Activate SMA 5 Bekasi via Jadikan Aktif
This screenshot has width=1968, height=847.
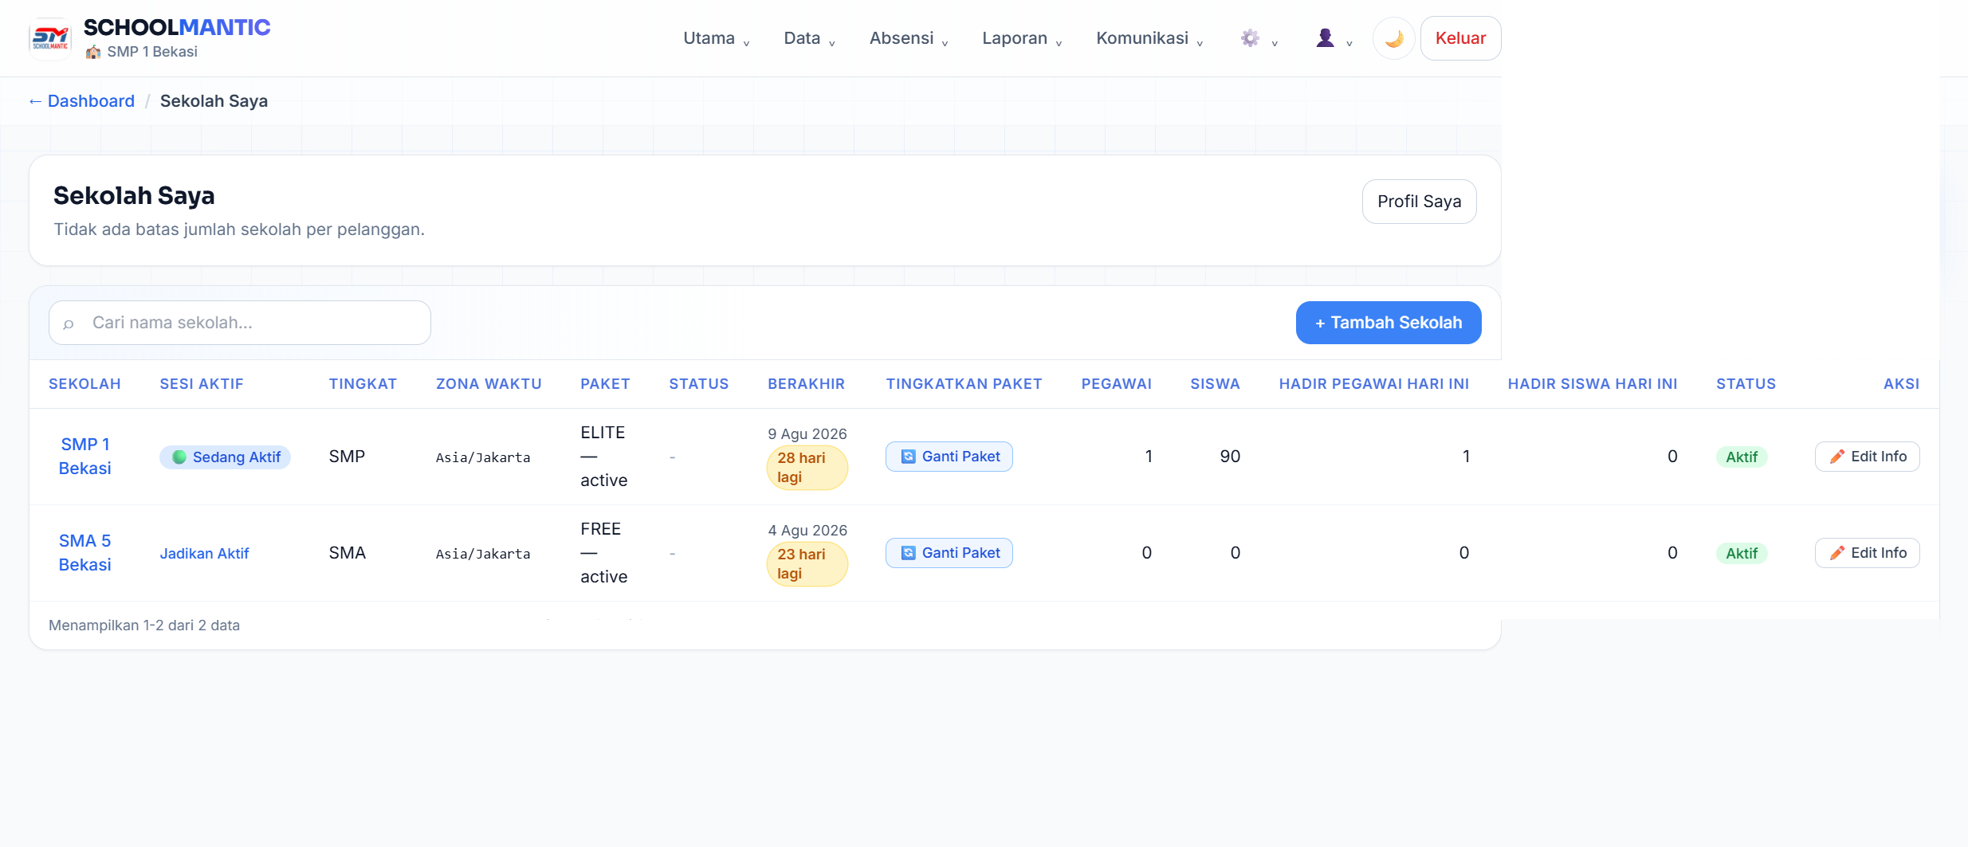(x=204, y=553)
